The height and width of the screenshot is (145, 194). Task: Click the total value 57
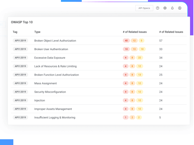[x=161, y=41]
